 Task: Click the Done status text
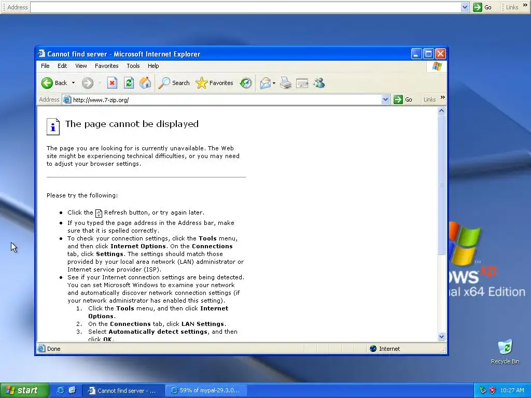53,349
